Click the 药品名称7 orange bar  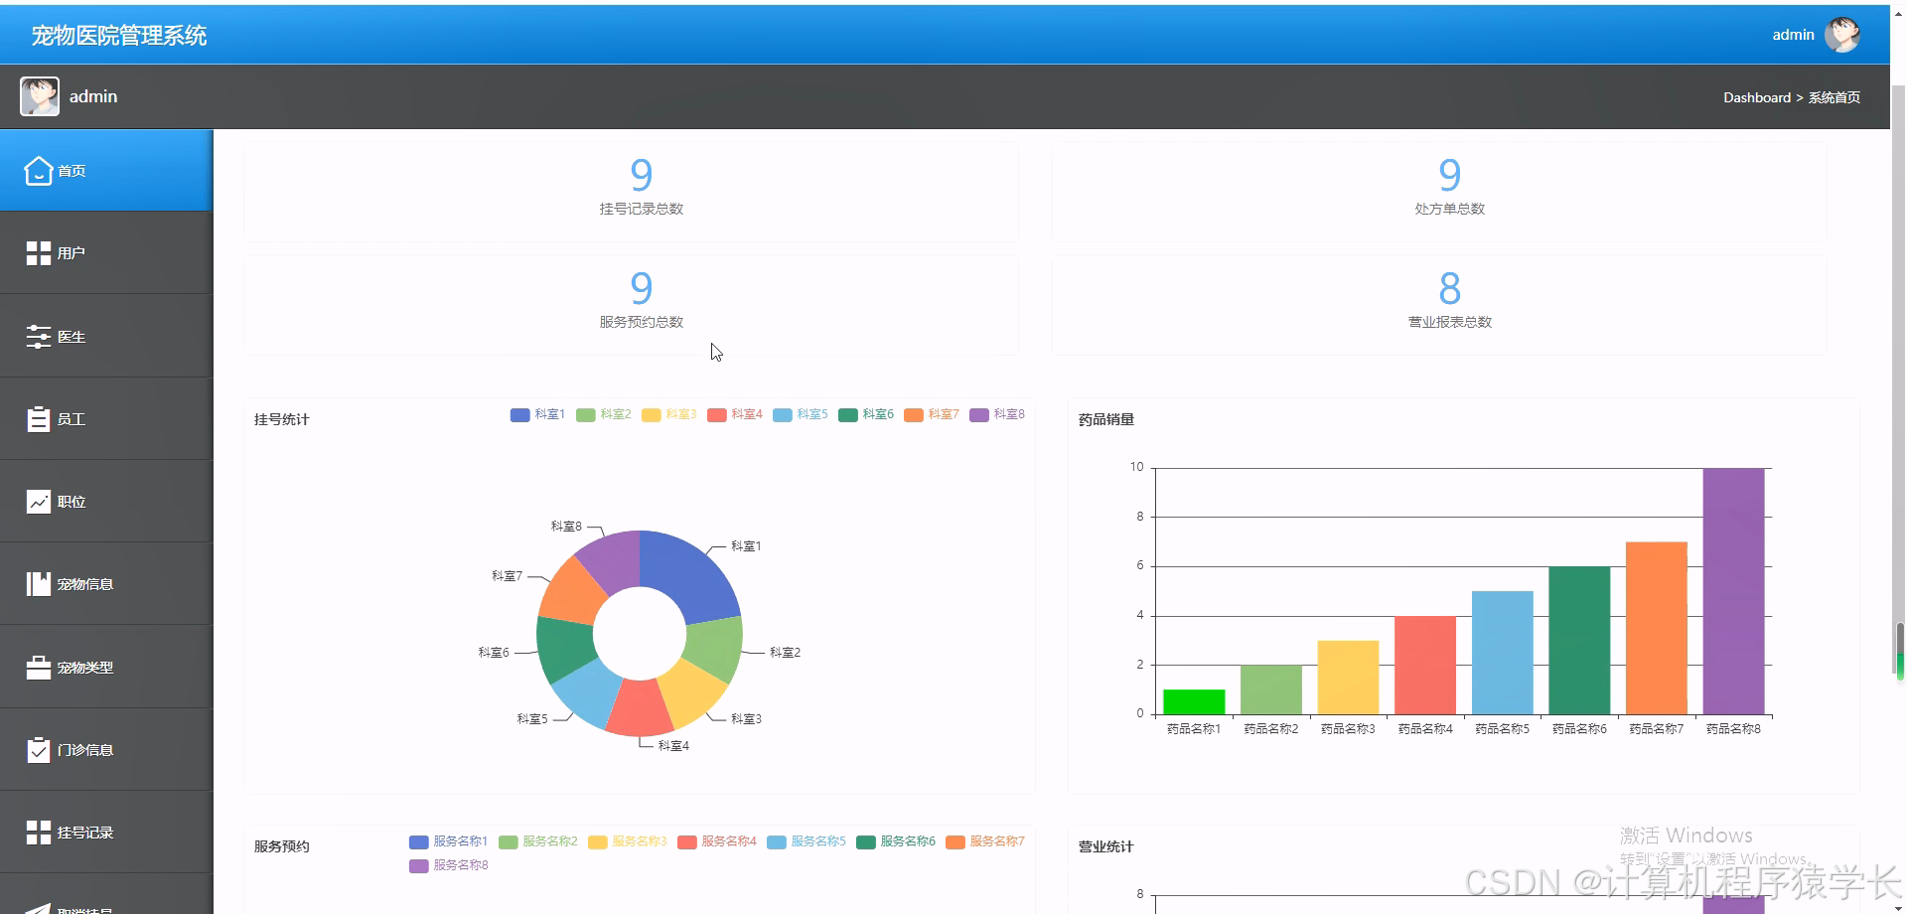click(1656, 628)
